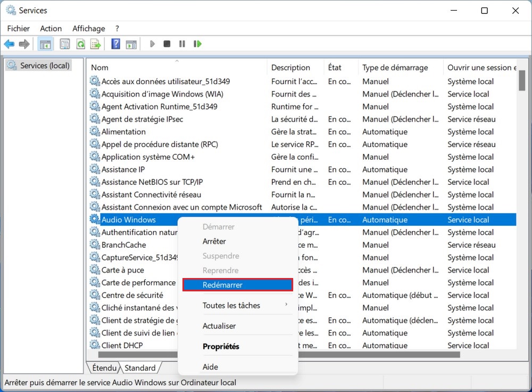
Task: Open the Fichier menu
Action: (18, 29)
